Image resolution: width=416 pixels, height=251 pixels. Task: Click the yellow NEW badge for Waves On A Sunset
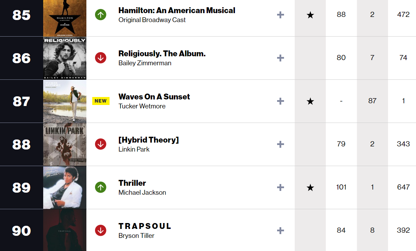[x=101, y=101]
